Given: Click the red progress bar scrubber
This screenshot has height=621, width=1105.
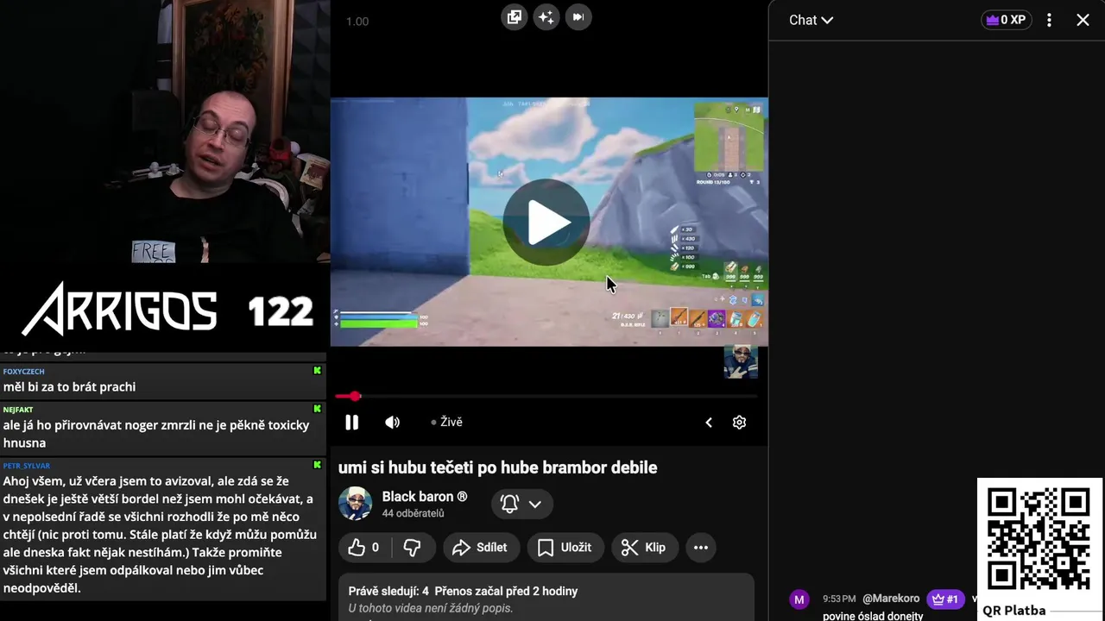Looking at the screenshot, I should (x=355, y=396).
